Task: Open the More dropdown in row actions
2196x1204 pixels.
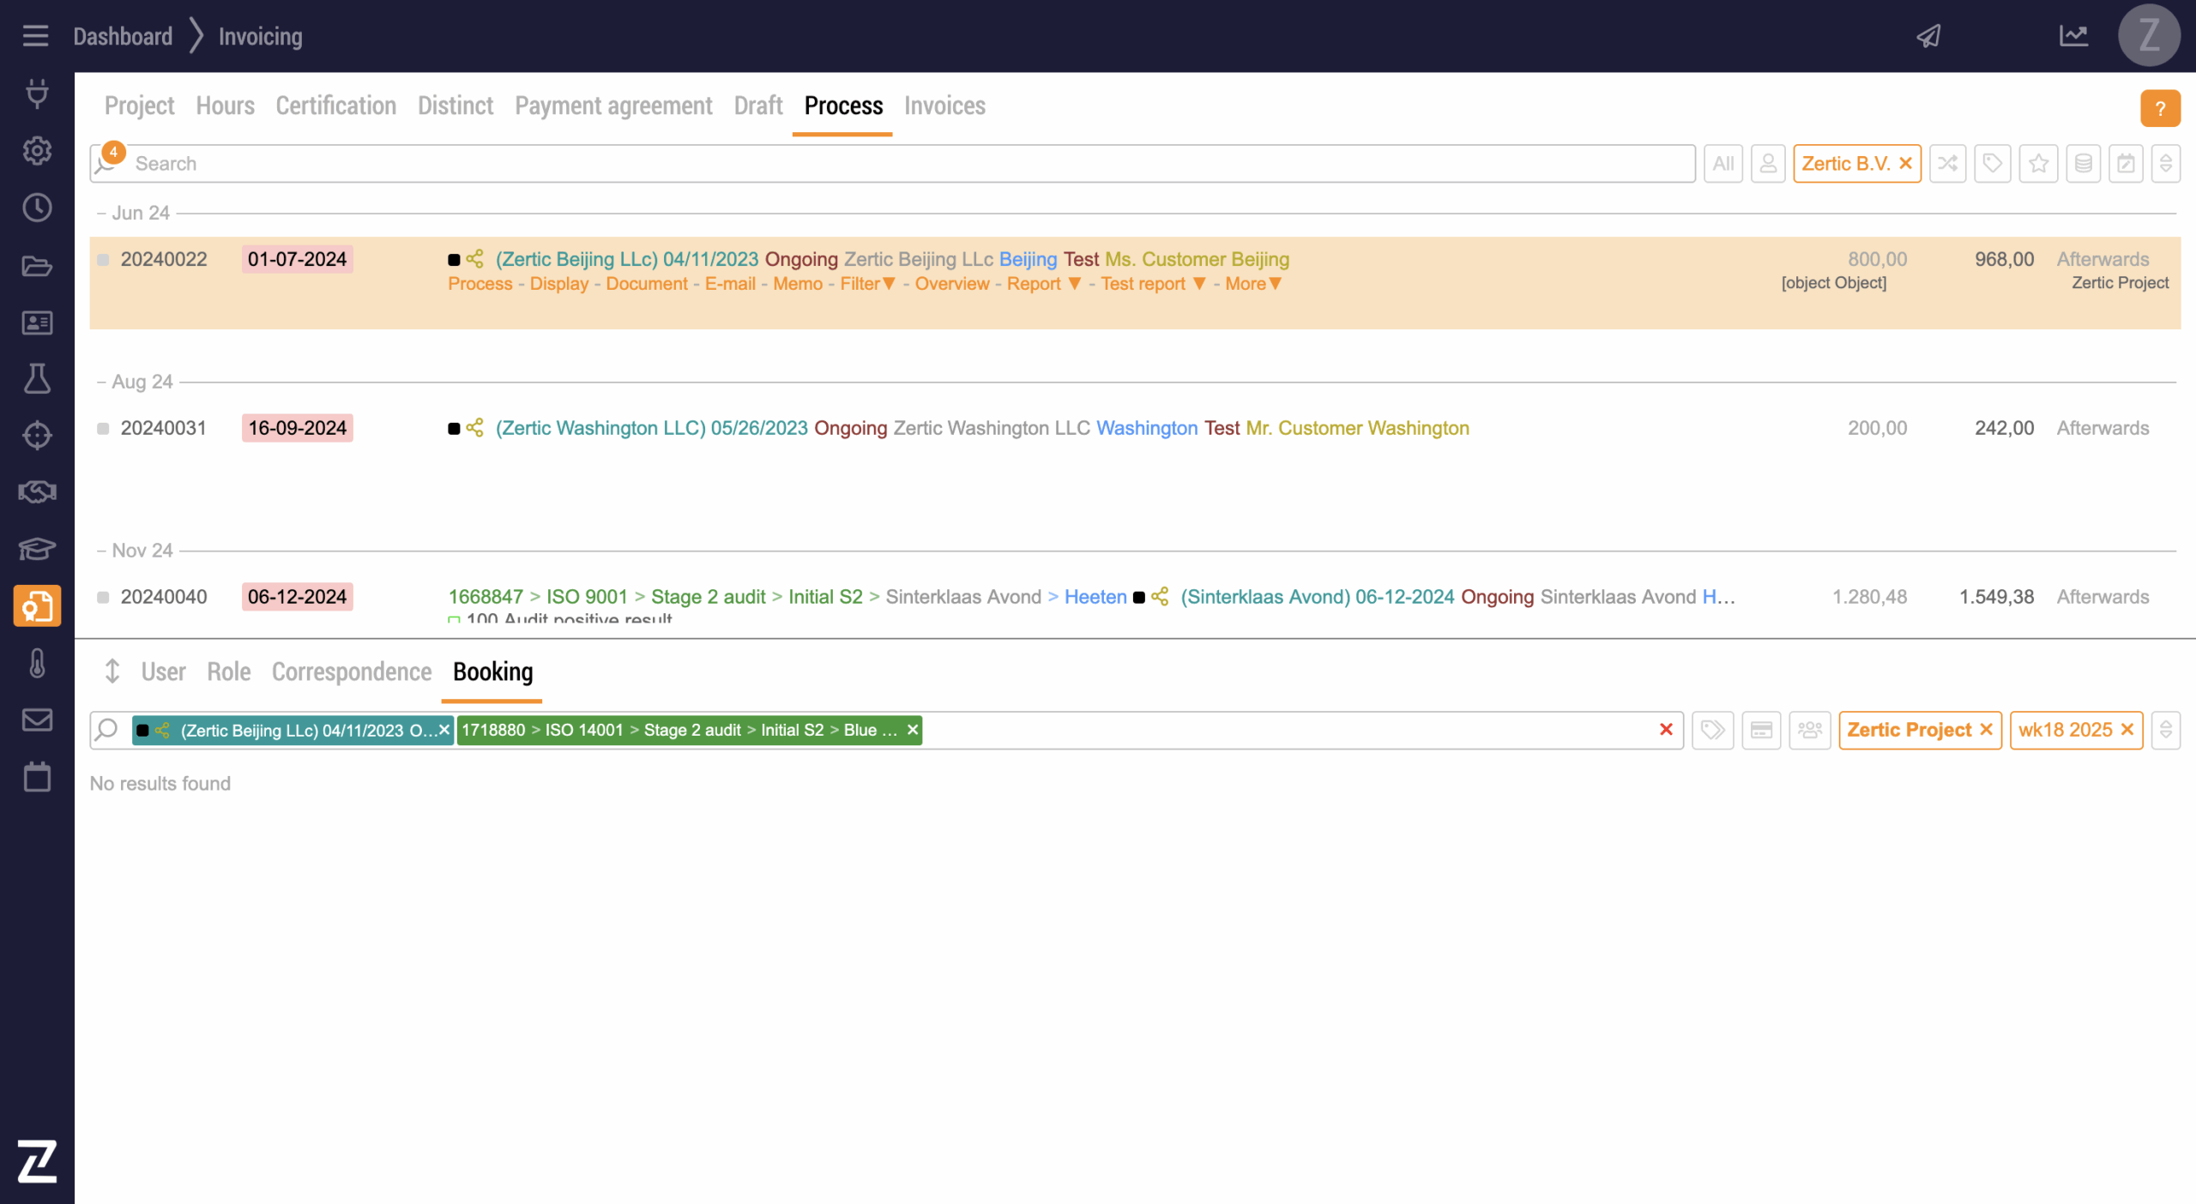Action: pos(1252,284)
